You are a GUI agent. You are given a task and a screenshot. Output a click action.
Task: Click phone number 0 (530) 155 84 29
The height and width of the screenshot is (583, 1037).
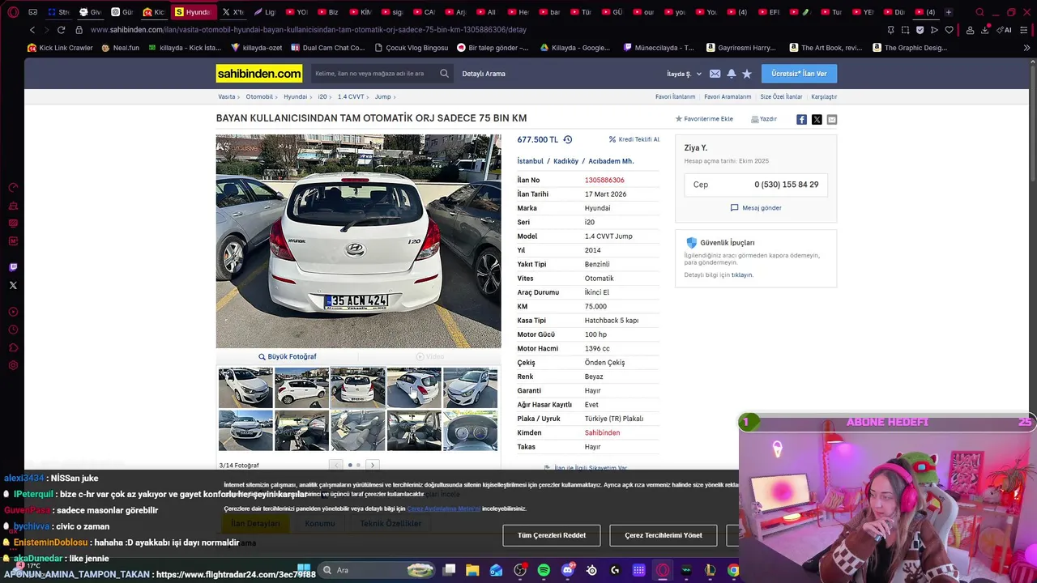coord(786,185)
